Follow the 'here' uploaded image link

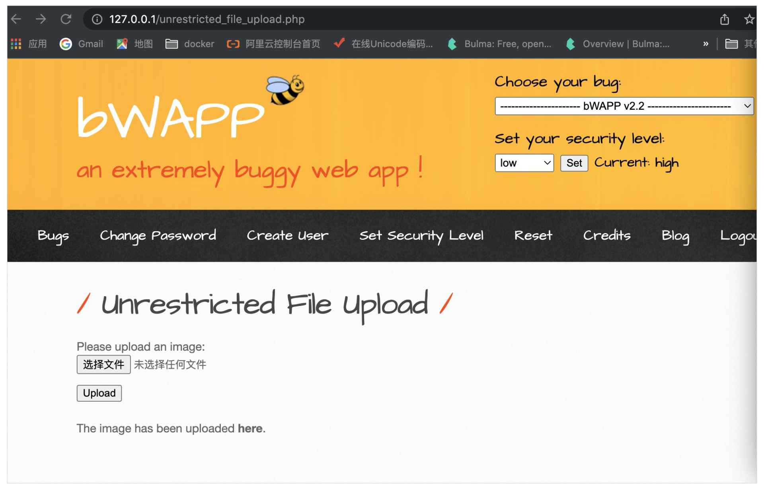coord(250,428)
